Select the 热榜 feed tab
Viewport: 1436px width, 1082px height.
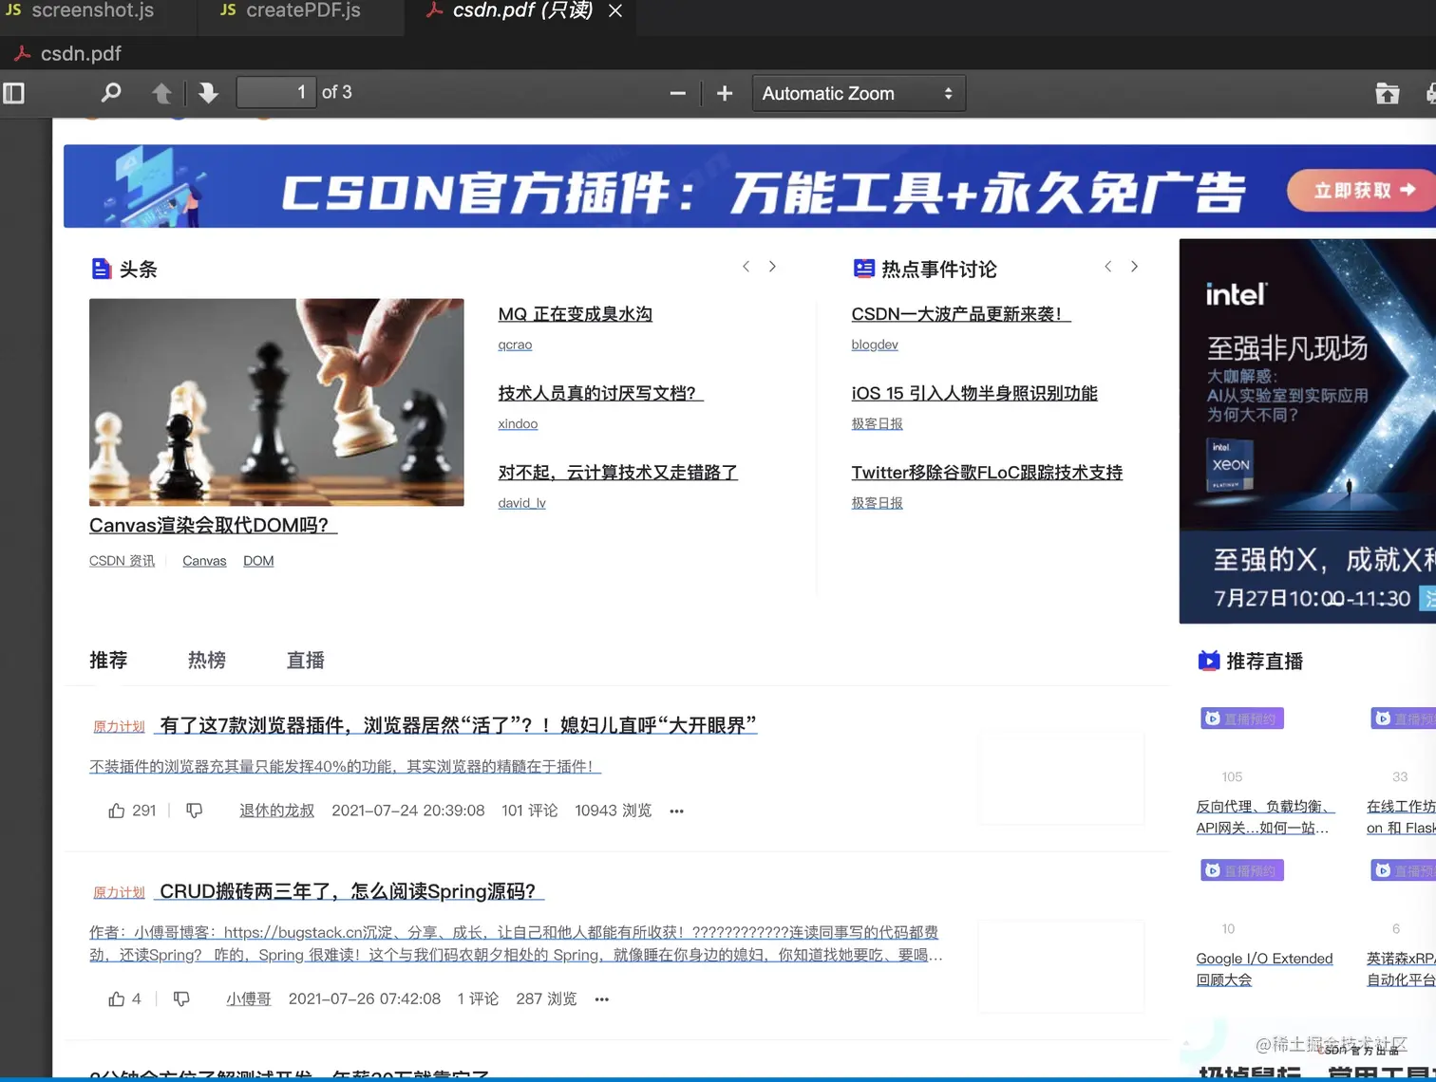click(x=207, y=660)
